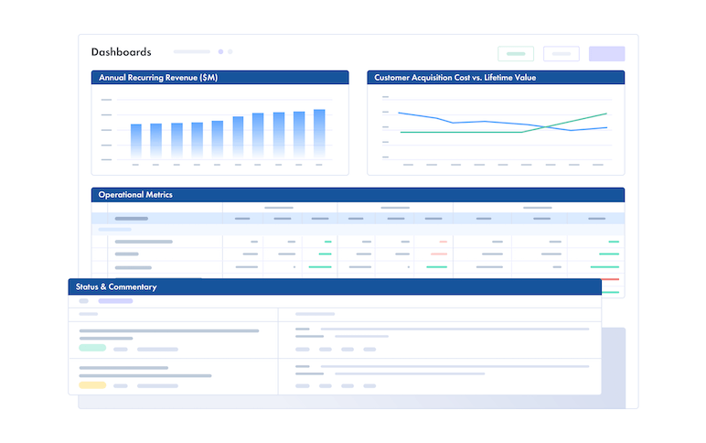Click the purple tag below Status & Commentary header
This screenshot has width=706, height=443.
115,301
